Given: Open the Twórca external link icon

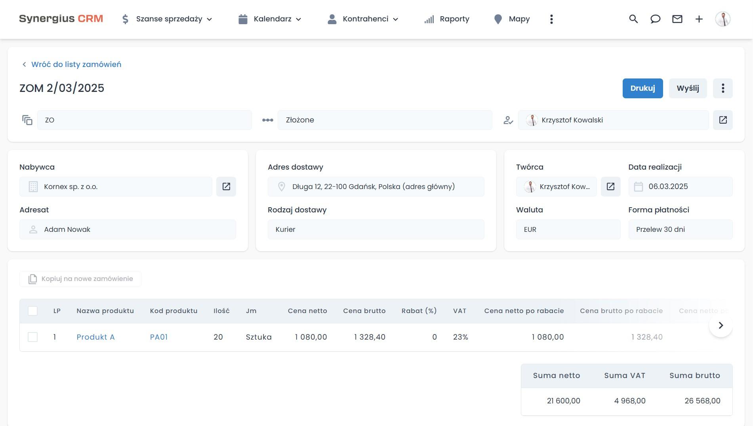Looking at the screenshot, I should (610, 187).
